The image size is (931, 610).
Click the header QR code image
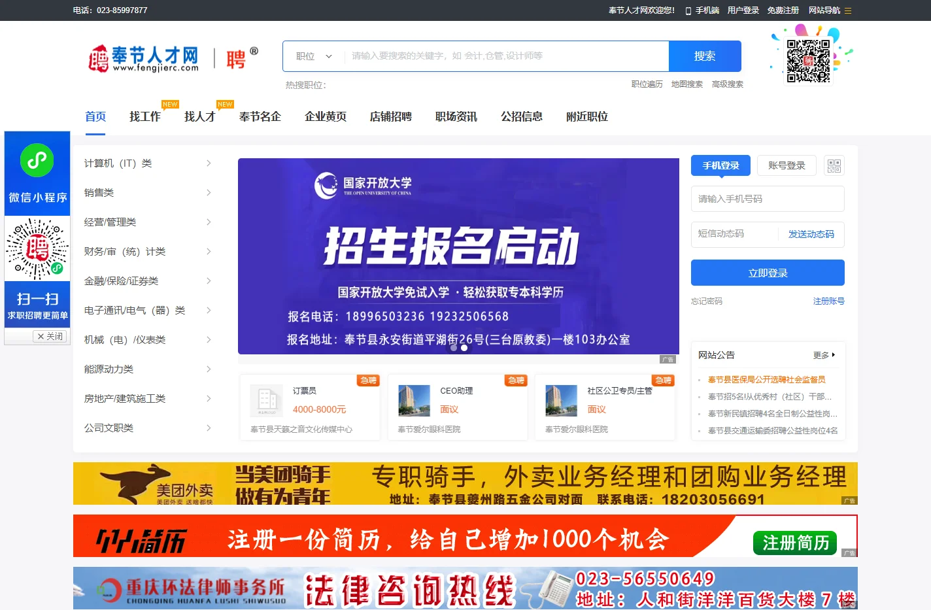[809, 61]
